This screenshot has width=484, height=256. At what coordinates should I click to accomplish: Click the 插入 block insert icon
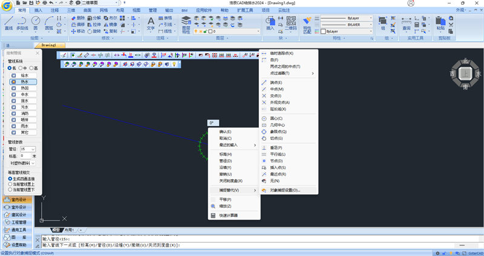point(270,23)
